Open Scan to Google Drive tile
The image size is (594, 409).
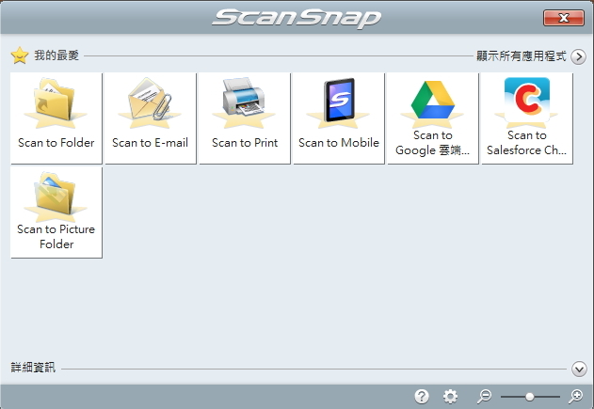click(x=433, y=118)
